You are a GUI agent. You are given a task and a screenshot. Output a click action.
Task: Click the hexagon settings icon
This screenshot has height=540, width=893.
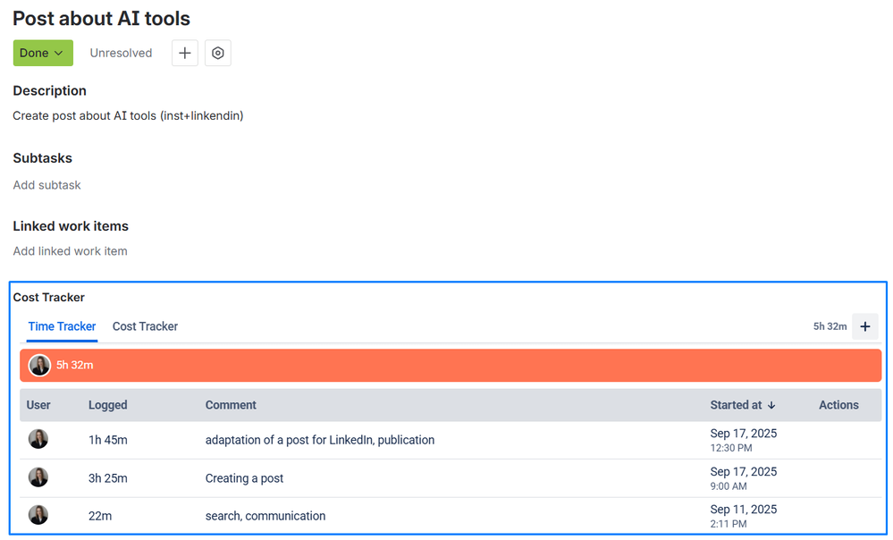pyautogui.click(x=218, y=53)
